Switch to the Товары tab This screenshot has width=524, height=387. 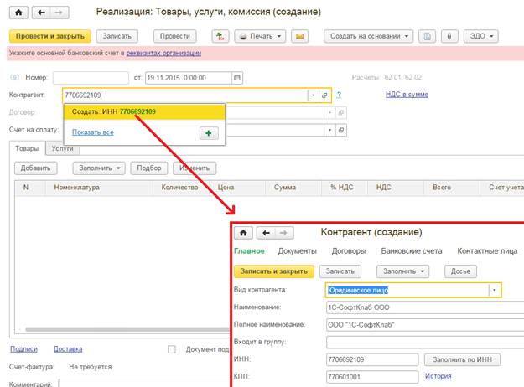pos(27,148)
